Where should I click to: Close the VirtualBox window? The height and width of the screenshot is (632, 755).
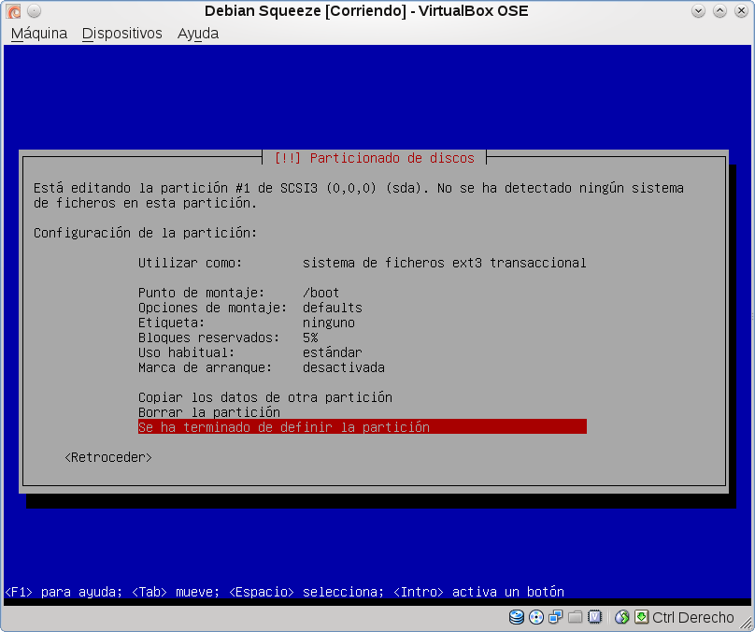742,10
